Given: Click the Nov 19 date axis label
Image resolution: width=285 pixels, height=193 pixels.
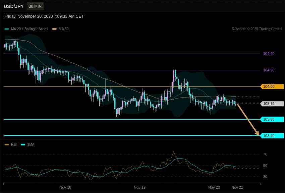Looking at the screenshot, I should click(x=139, y=187).
